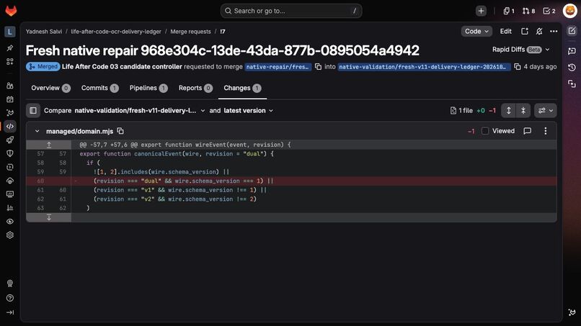Toggle the file browser panel
581x326 pixels.
(x=33, y=111)
